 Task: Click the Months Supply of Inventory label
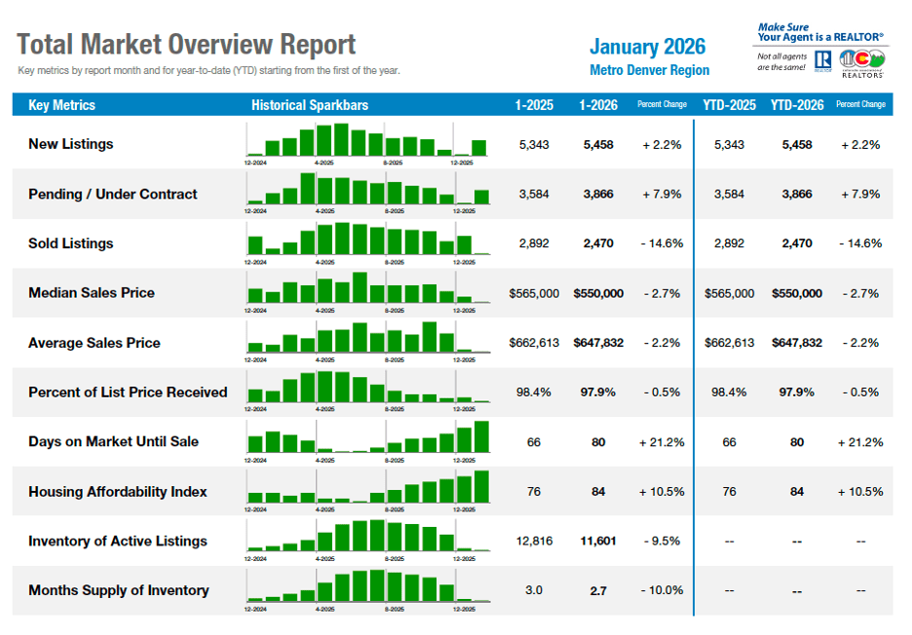(118, 590)
